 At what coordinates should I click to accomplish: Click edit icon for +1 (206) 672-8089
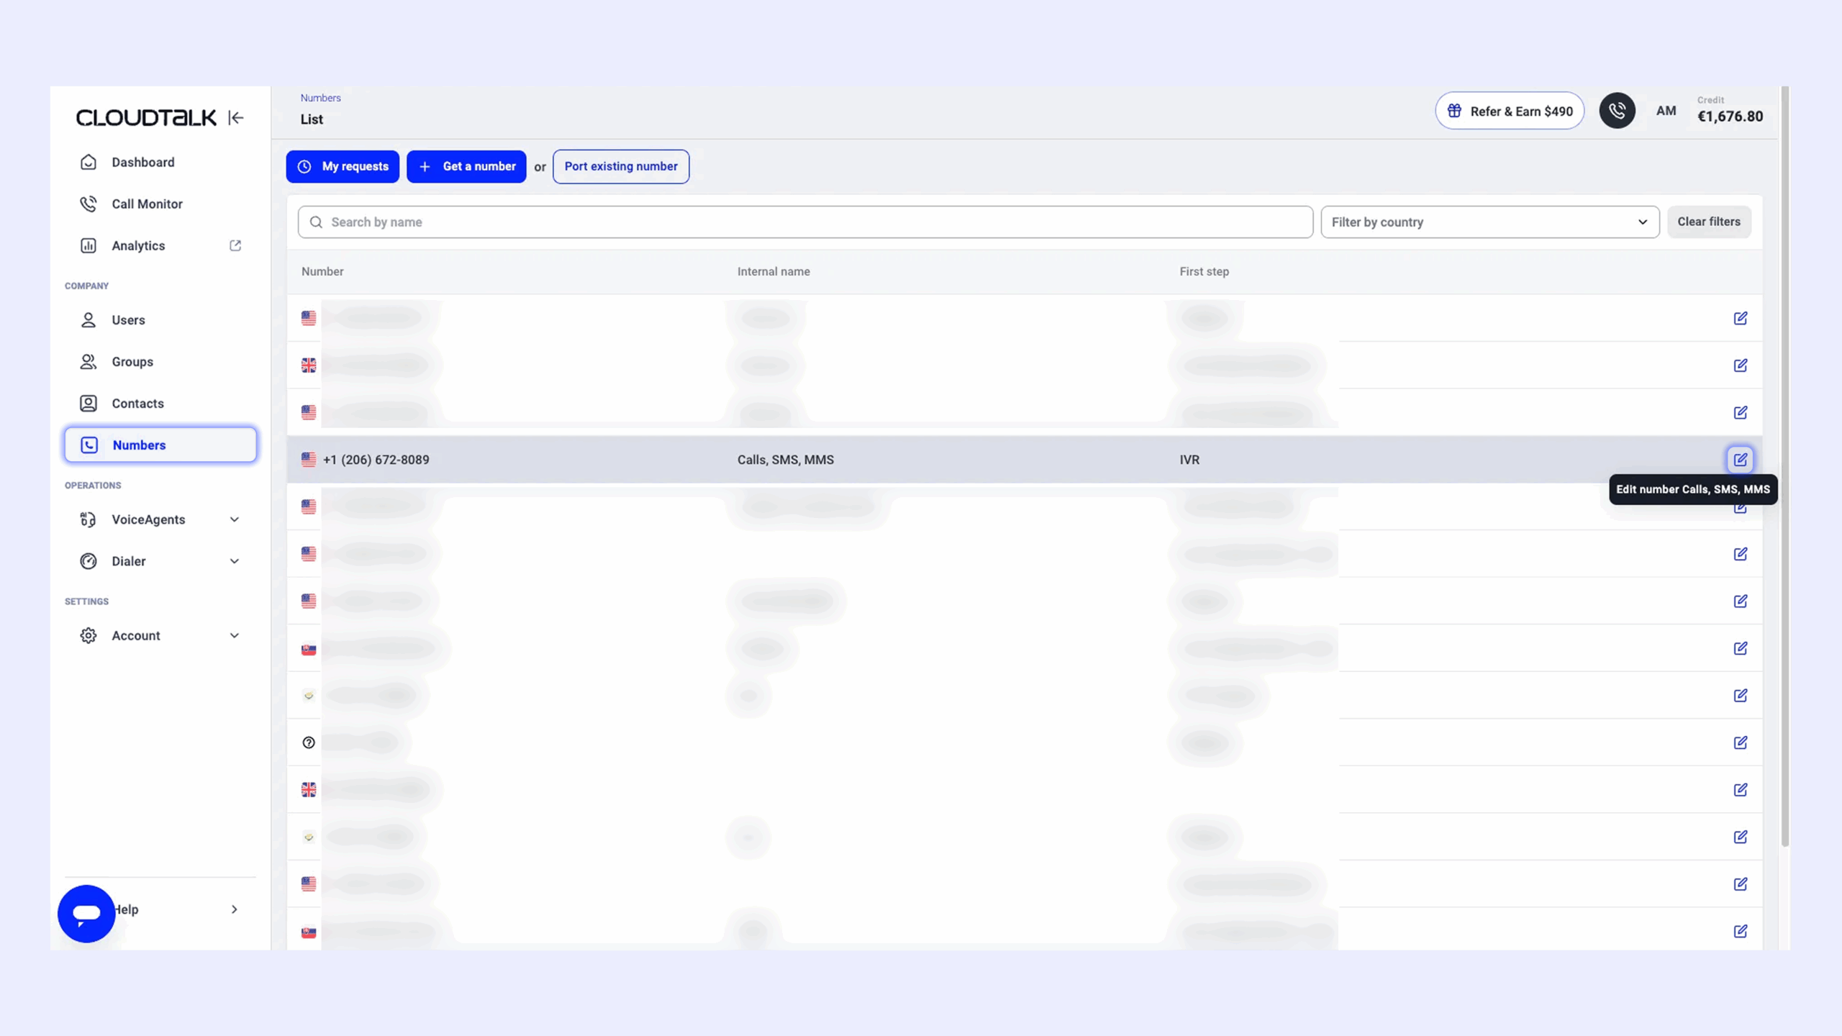point(1740,460)
